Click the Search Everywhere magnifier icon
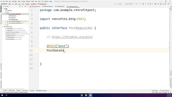 click(169, 4)
